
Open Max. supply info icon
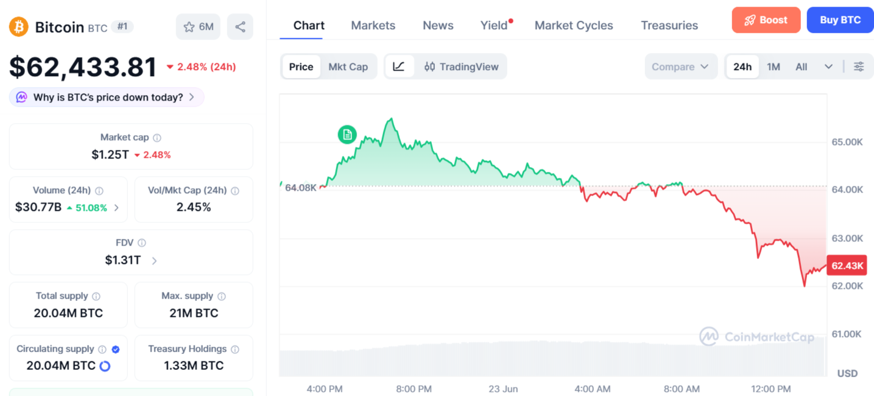point(222,296)
